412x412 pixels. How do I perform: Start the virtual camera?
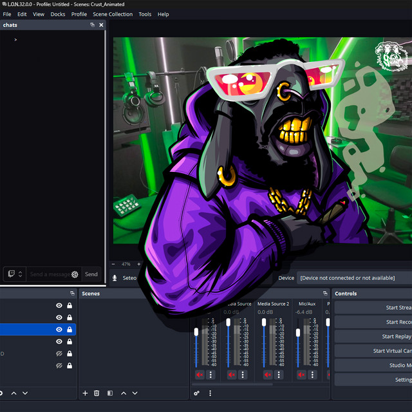pos(373,351)
